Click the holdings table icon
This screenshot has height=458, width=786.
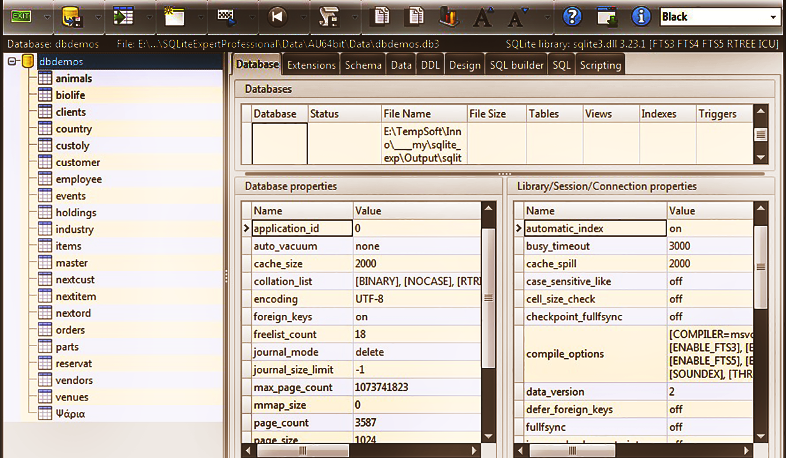(45, 212)
